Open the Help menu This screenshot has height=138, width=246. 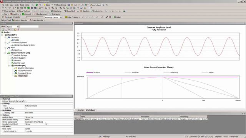[x=27, y=5]
